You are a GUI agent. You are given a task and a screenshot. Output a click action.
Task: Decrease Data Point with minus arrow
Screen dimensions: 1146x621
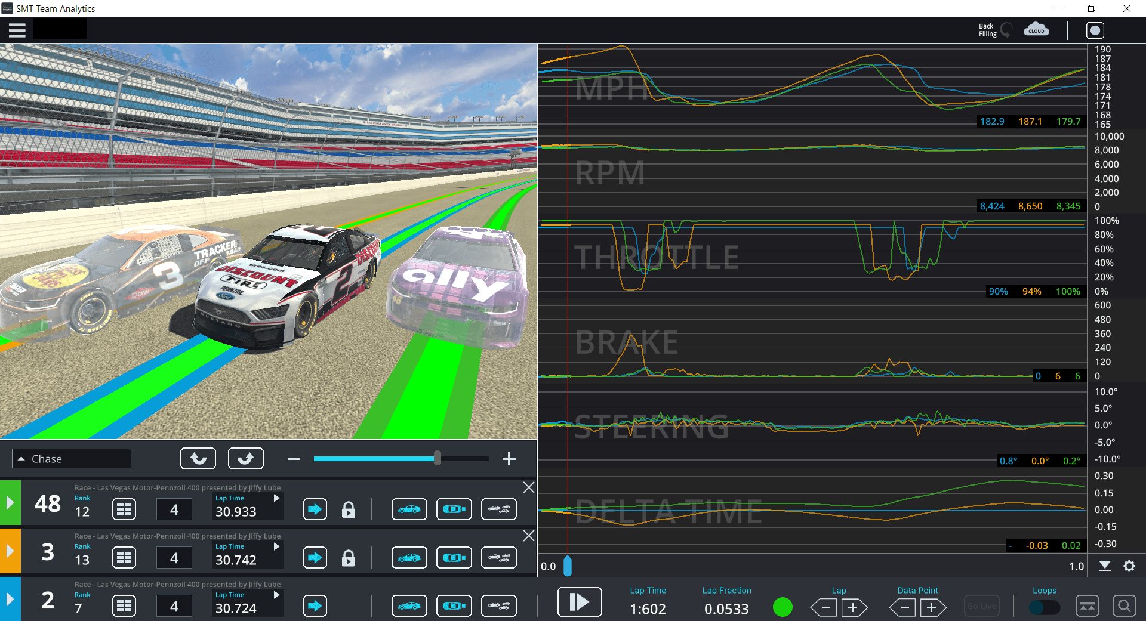point(904,608)
